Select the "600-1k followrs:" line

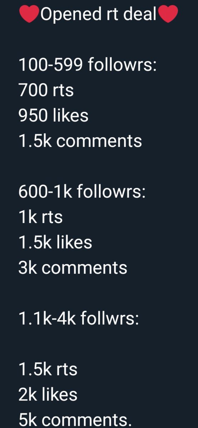point(82,192)
